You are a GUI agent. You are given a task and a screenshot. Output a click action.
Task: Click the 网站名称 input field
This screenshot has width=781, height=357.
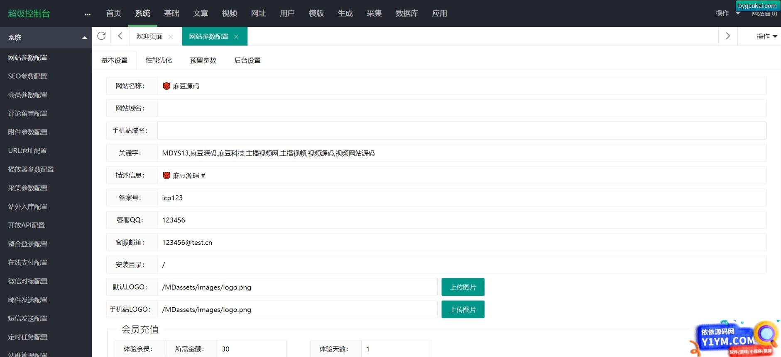coord(462,86)
